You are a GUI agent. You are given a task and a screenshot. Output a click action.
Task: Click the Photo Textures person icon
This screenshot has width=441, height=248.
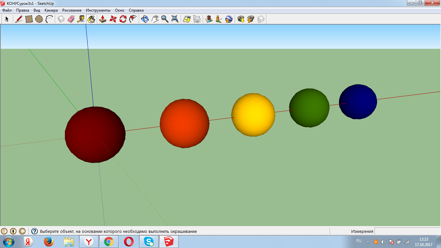(219, 19)
